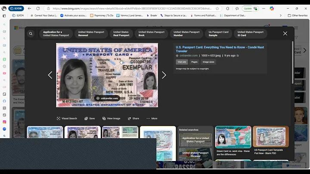Open the browser extensions refresh icon
This screenshot has height=174, width=310.
pos(228,9)
